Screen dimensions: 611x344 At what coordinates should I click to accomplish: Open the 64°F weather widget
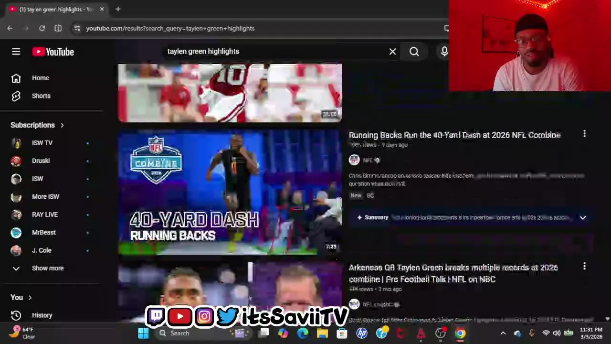(23, 333)
